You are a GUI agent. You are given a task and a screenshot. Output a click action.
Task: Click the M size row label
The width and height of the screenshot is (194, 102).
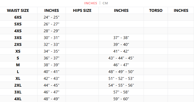click(x=18, y=65)
